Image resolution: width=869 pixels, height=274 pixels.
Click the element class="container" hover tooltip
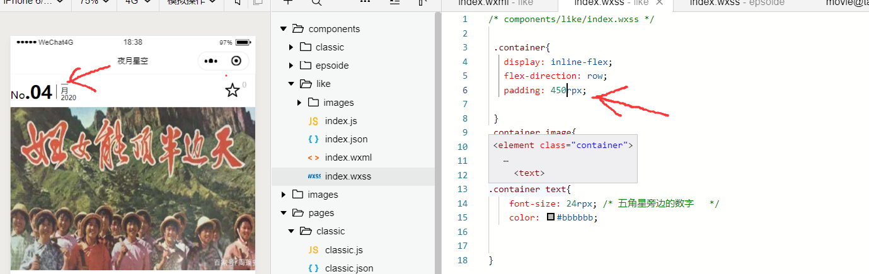click(563, 159)
